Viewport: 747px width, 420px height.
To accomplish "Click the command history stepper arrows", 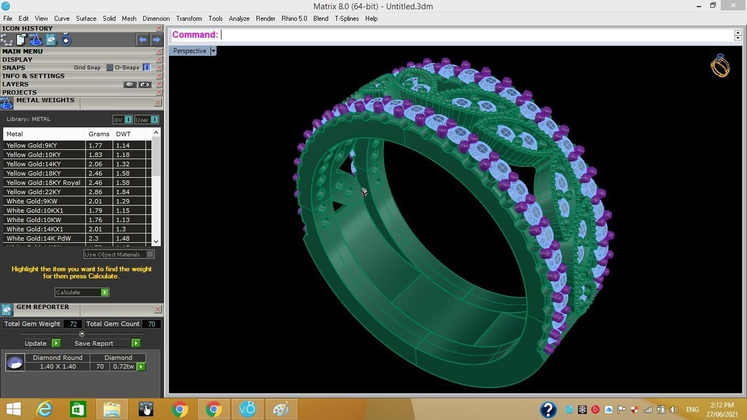I will pos(738,35).
